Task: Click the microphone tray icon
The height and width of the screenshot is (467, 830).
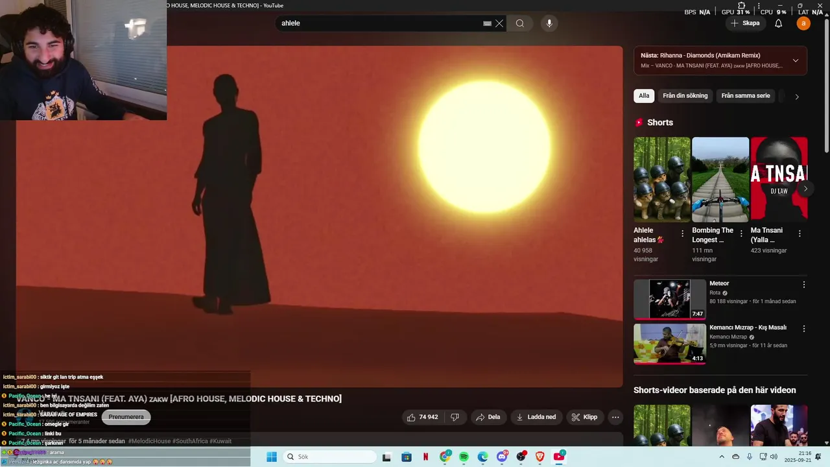Action: pyautogui.click(x=750, y=457)
